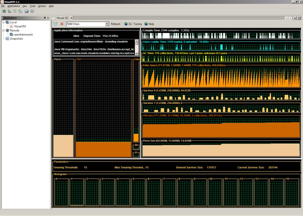
Task: Click the Desired Survivor Size value 131072
Action: [x=211, y=167]
